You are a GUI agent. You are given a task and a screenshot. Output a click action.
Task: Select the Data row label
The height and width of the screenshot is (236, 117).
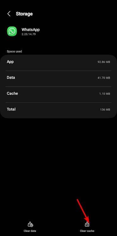[11, 78]
